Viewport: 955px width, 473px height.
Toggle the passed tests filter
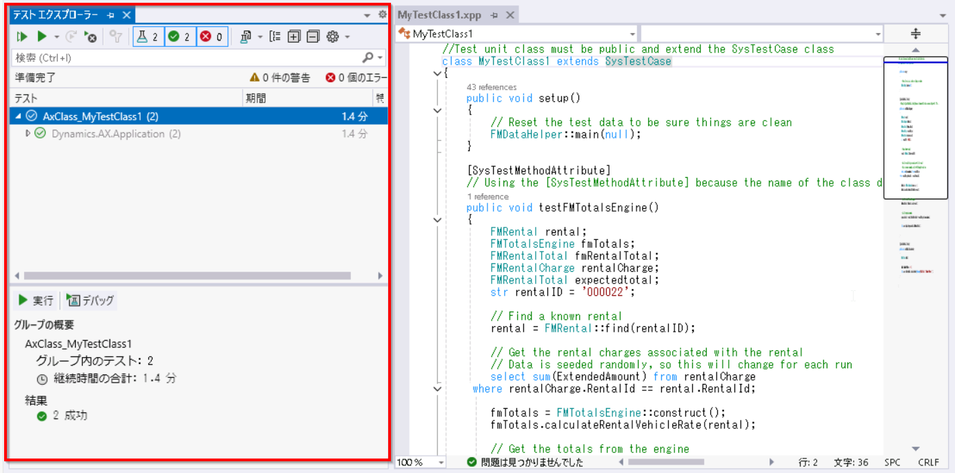pos(181,37)
